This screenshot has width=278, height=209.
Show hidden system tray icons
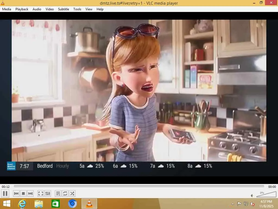click(233, 204)
